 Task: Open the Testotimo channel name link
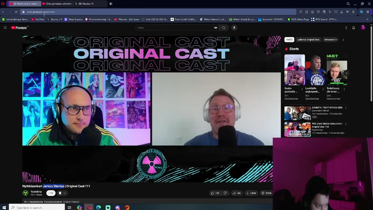coord(36,192)
